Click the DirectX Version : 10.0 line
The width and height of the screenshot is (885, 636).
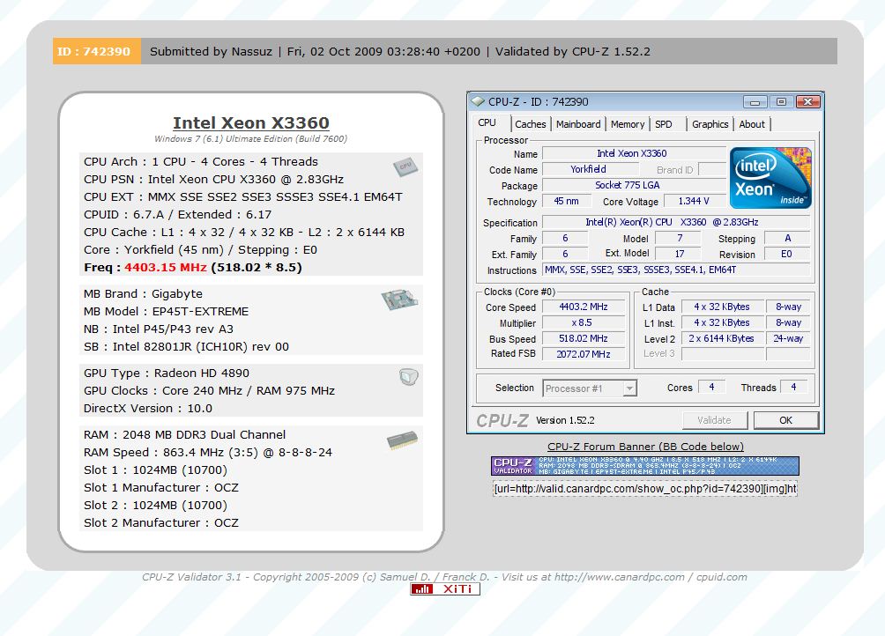(x=148, y=408)
